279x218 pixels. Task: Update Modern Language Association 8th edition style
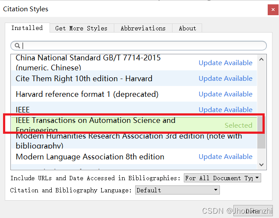coord(226,157)
